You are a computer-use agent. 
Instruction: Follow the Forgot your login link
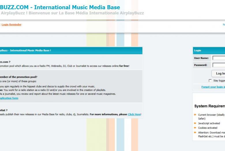213,87
